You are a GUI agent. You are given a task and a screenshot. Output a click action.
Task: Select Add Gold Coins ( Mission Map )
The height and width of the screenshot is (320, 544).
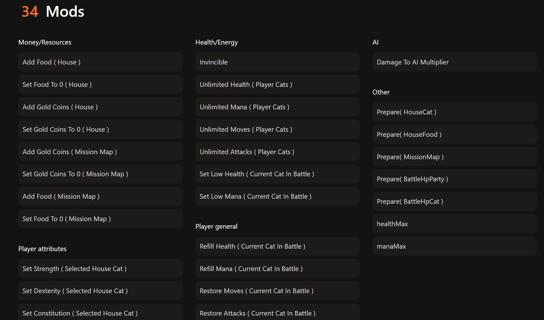click(100, 152)
